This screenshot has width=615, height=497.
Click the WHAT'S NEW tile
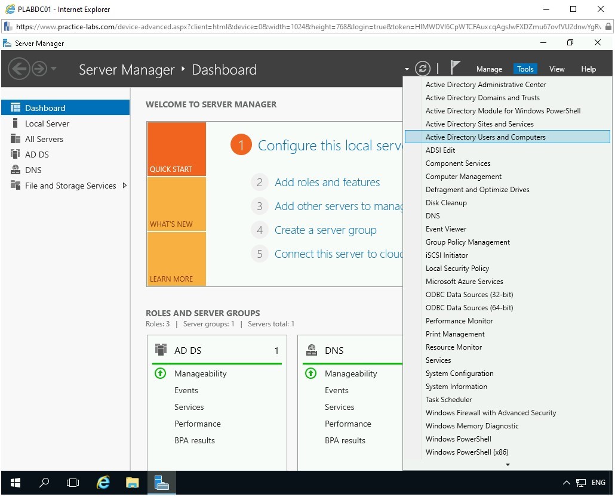pyautogui.click(x=177, y=204)
